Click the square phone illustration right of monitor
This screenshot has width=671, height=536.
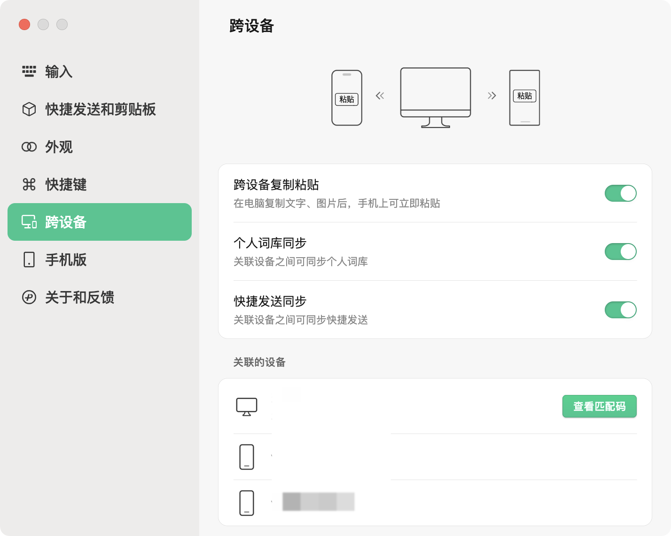click(525, 98)
